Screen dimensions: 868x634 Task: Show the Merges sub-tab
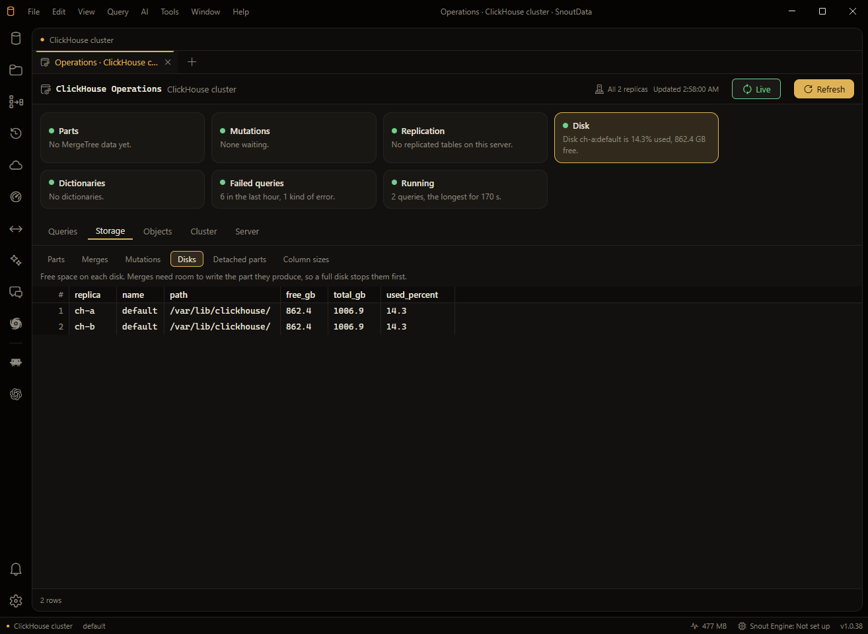tap(95, 260)
